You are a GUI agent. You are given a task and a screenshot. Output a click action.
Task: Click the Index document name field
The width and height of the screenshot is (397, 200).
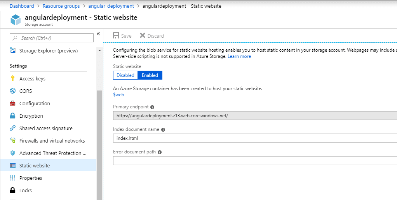pos(255,138)
